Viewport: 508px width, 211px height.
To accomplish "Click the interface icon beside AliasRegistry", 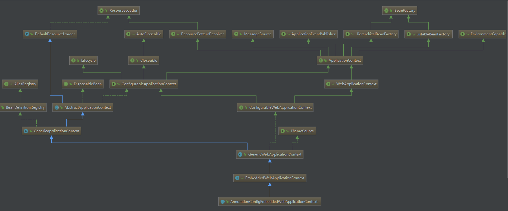I will tap(6, 84).
